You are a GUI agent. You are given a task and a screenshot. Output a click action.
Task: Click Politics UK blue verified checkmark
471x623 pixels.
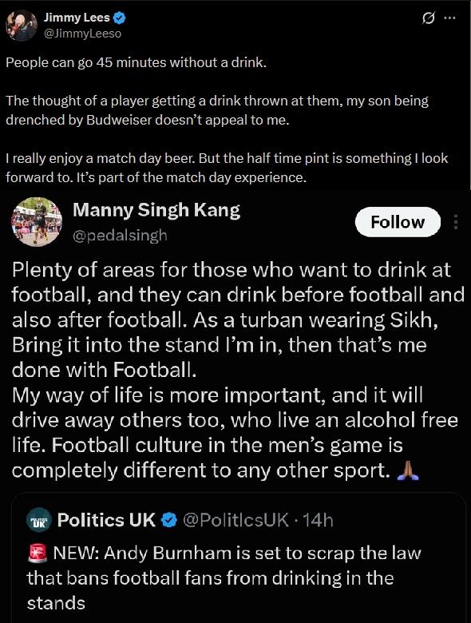pos(169,520)
